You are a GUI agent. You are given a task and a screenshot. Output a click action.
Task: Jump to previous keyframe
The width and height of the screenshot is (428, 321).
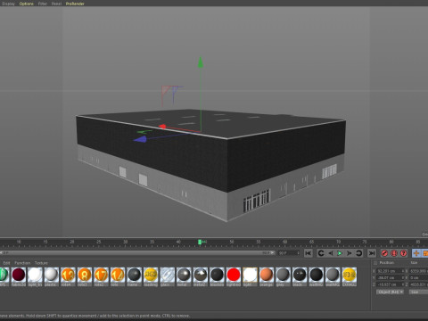[x=321, y=253]
